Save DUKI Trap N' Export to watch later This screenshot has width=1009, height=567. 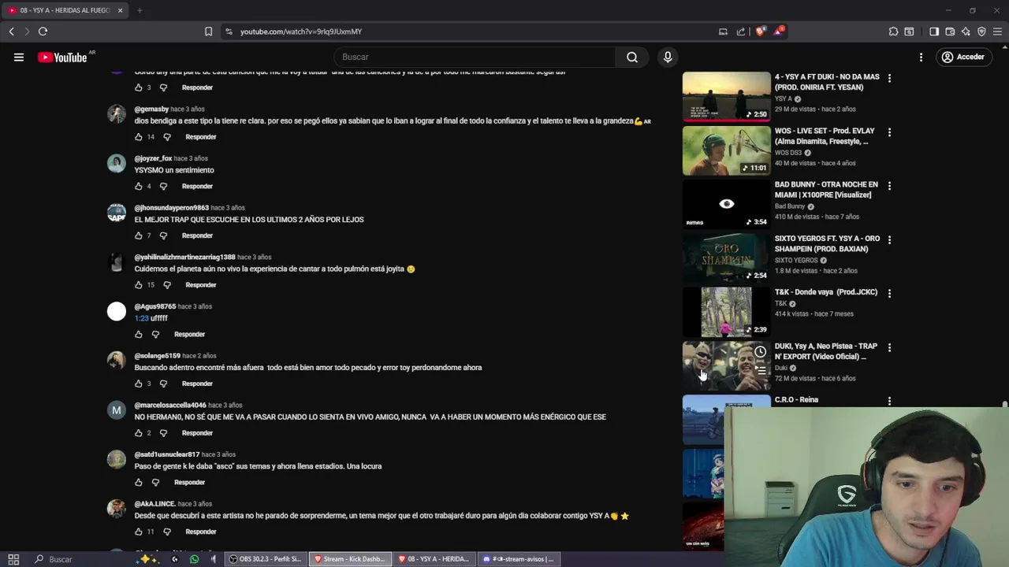click(760, 352)
